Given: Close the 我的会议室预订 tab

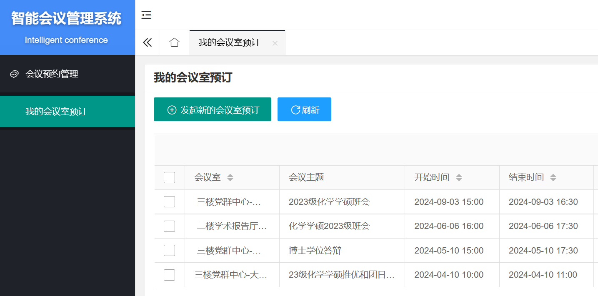Looking at the screenshot, I should tap(275, 43).
